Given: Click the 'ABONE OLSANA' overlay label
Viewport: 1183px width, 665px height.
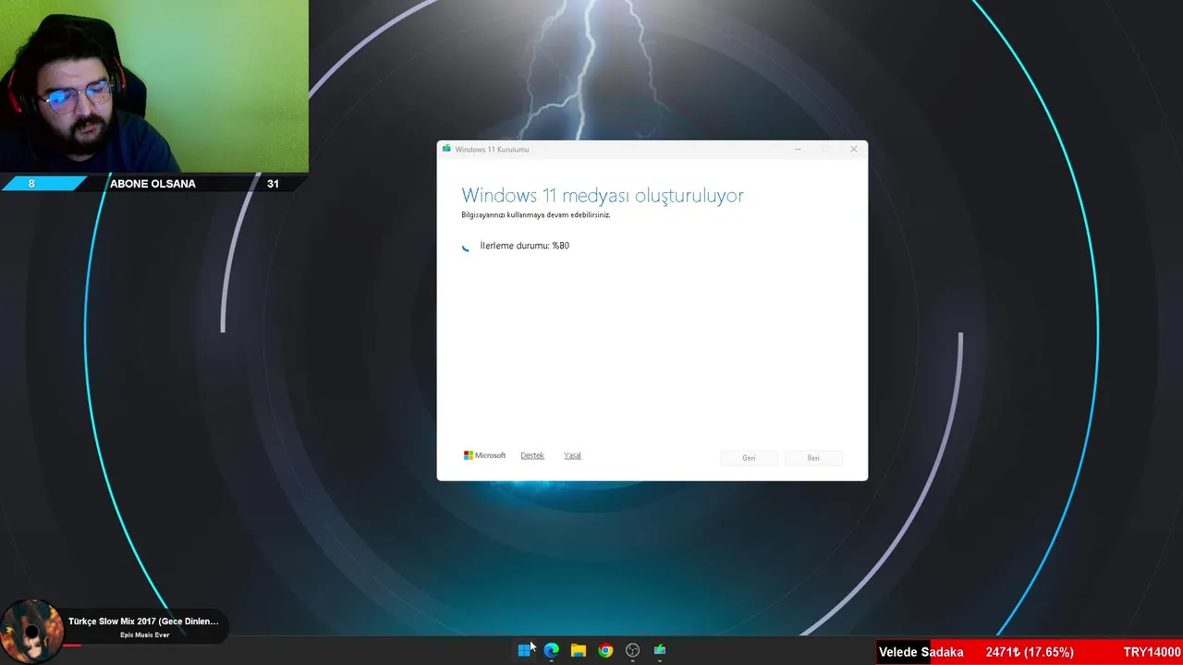Looking at the screenshot, I should coord(152,184).
